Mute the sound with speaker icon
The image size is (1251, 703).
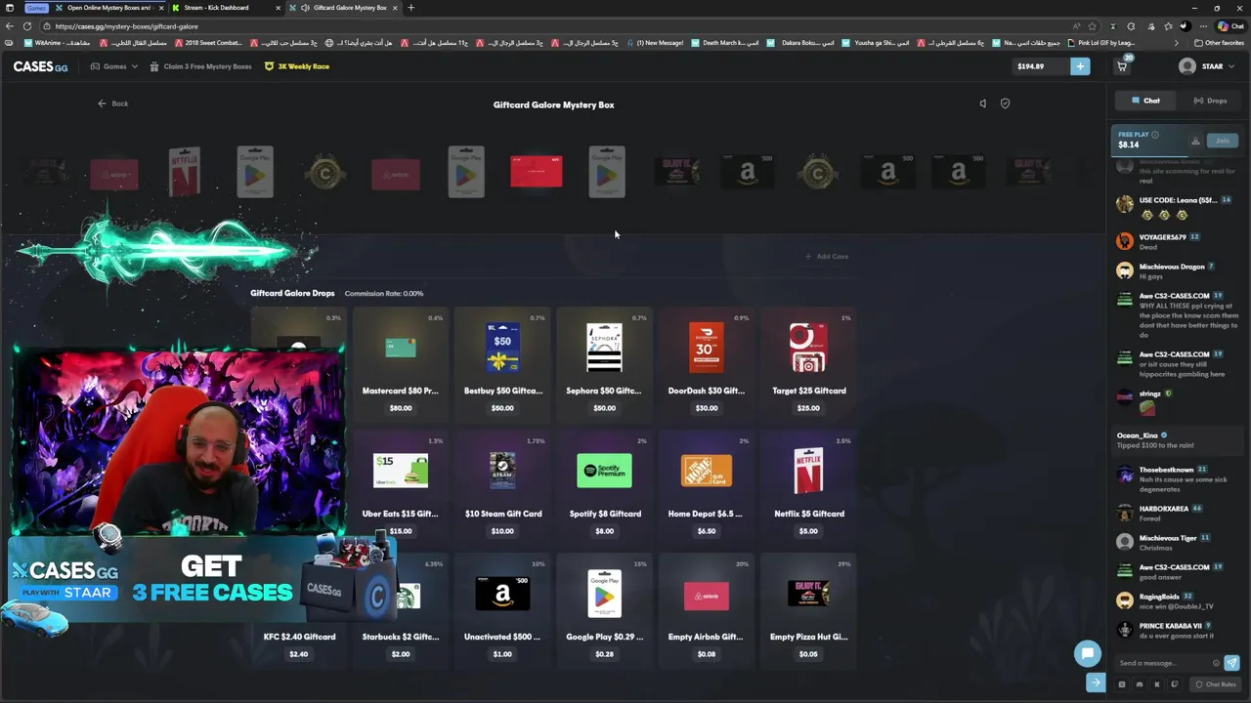point(983,103)
